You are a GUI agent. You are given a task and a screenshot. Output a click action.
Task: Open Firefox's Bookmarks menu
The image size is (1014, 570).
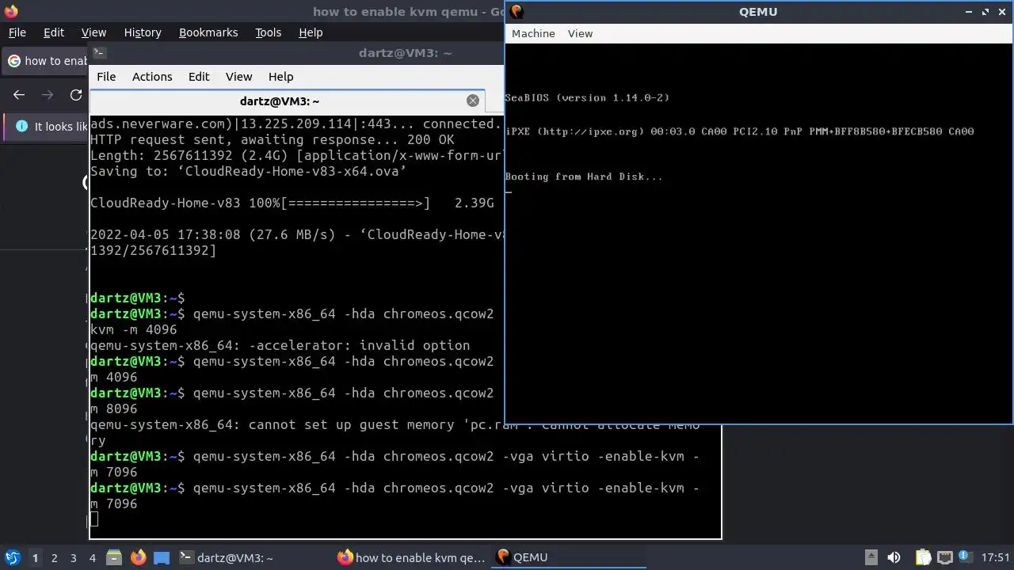coord(208,32)
